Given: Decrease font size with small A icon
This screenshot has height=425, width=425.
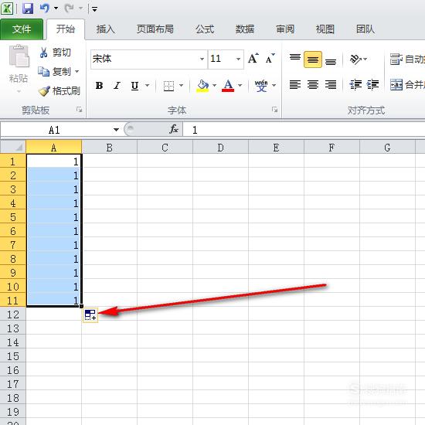Looking at the screenshot, I should 270,58.
